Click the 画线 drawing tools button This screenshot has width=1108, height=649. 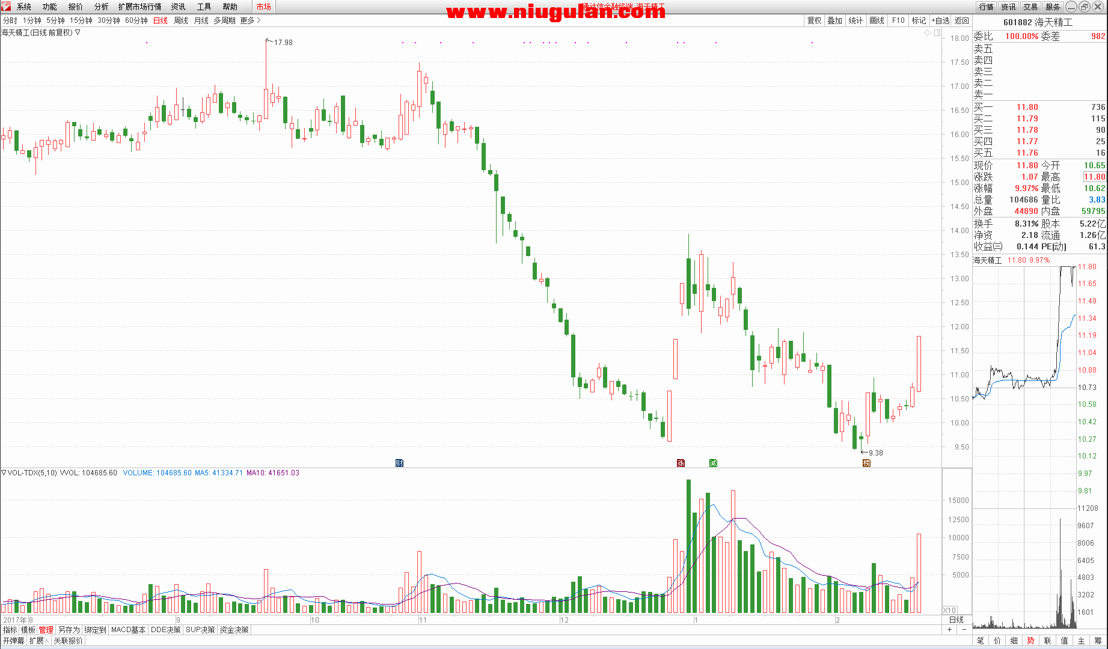pos(877,20)
